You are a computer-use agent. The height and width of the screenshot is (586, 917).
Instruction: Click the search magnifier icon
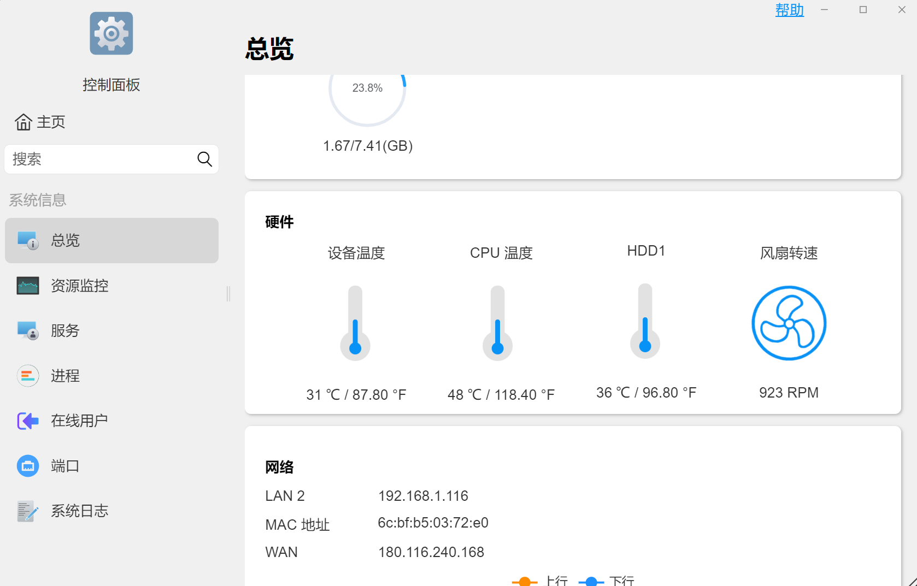point(204,159)
